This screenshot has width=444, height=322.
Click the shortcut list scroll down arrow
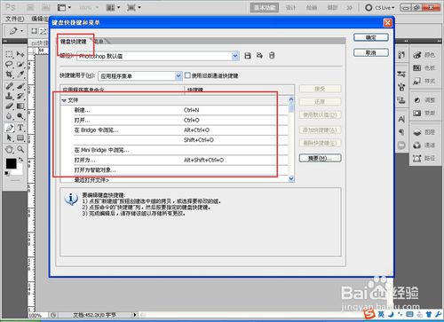pyautogui.click(x=291, y=178)
